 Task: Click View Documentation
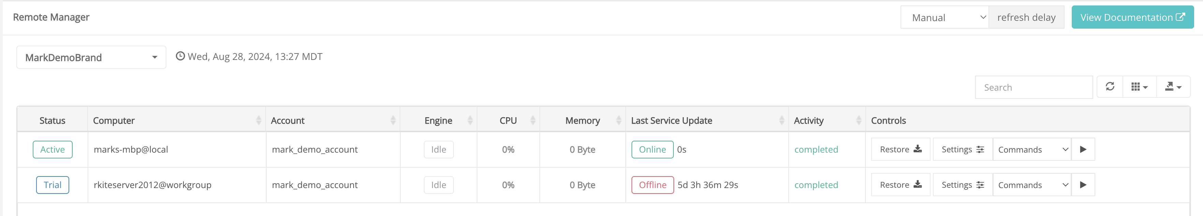[1132, 17]
